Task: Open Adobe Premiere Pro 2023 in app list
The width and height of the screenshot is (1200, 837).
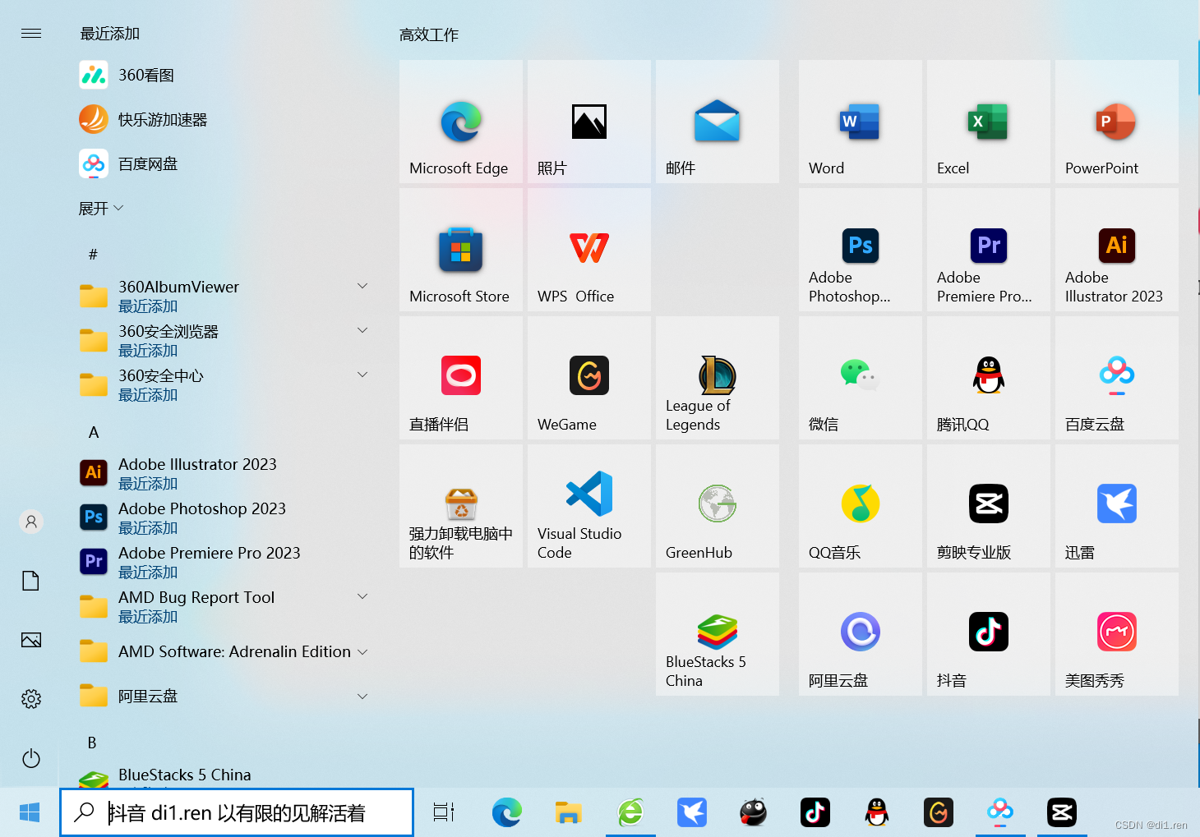Action: click(x=224, y=562)
